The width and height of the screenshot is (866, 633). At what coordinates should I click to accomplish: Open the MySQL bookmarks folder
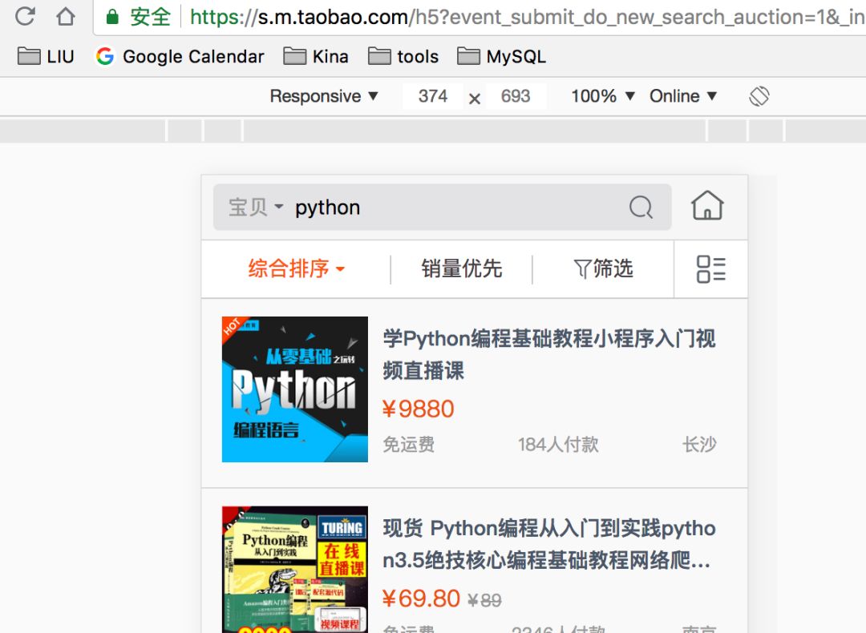tap(501, 56)
